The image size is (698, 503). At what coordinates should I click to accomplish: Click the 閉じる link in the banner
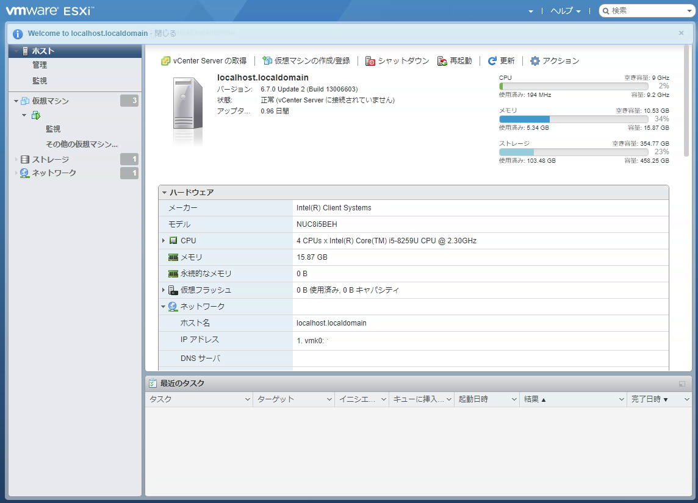165,34
